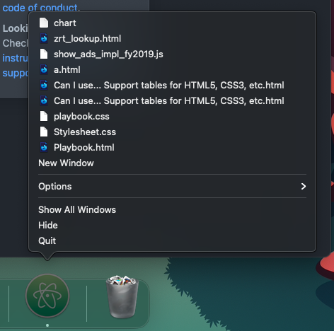This screenshot has width=334, height=331.
Task: Click the HTML file icon beside a.html
Action: pyautogui.click(x=44, y=69)
